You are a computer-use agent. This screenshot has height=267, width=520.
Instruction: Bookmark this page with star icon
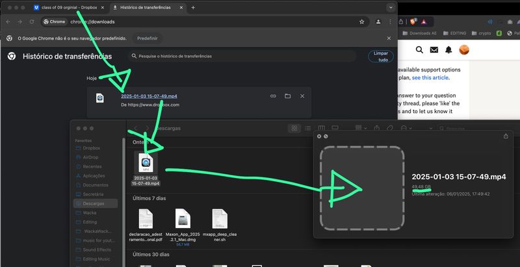coord(362,21)
